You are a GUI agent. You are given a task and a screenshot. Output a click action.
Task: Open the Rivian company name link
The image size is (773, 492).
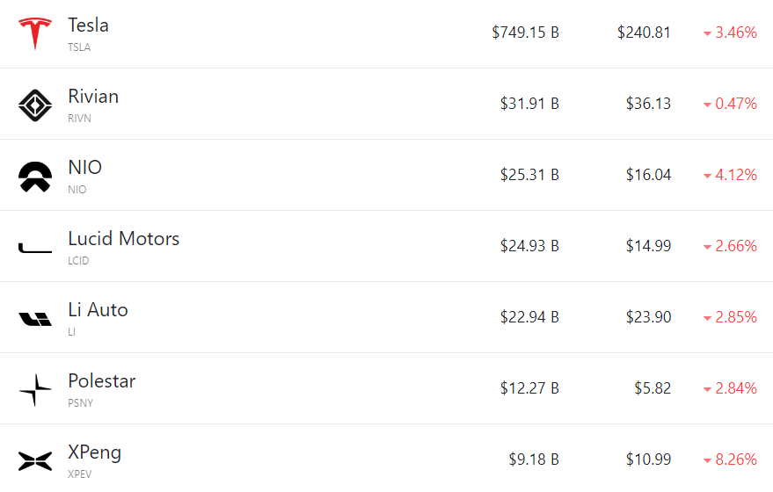point(93,97)
